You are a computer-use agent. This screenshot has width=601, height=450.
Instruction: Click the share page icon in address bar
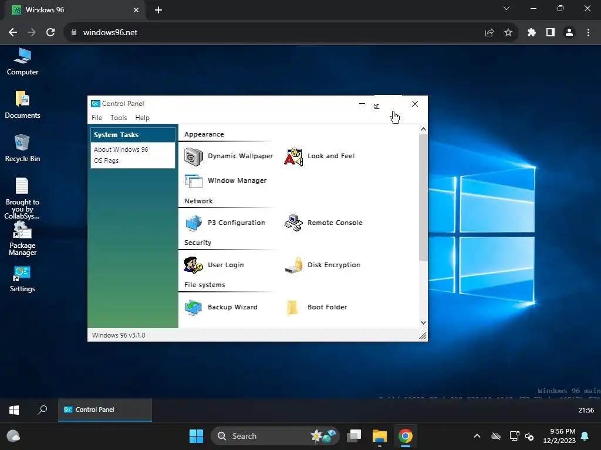(489, 33)
